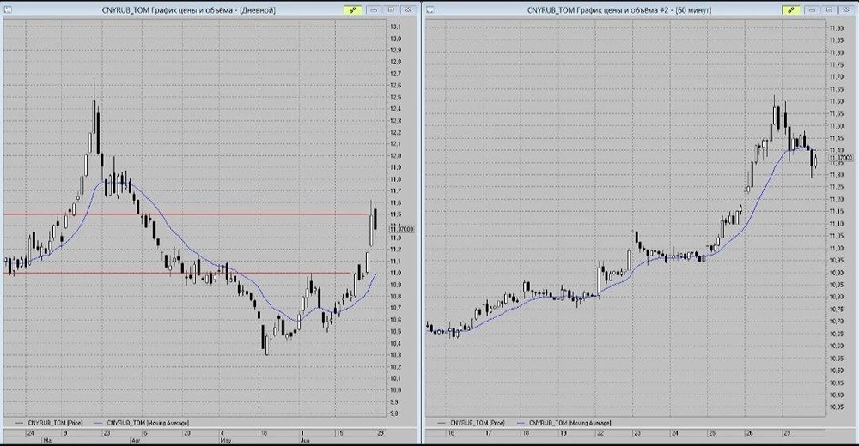Select title 'CNYRUB_TOM График цены и объёма - [Дневной]'
The height and width of the screenshot is (446, 859).
click(188, 9)
